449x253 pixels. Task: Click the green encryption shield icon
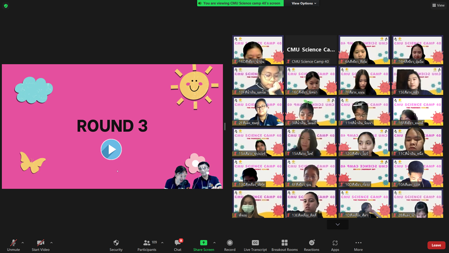6,6
